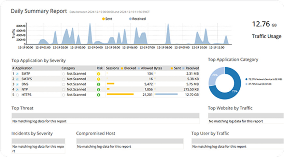
Task: Click the 12.76 GB traffic usage figure
Action: (x=264, y=24)
